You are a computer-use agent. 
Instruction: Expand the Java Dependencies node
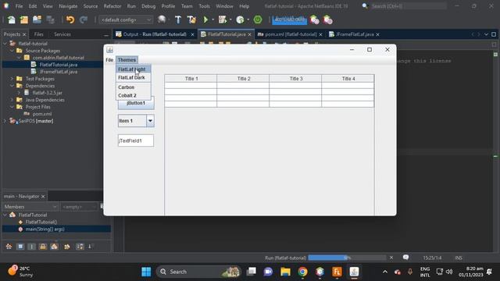click(x=12, y=100)
